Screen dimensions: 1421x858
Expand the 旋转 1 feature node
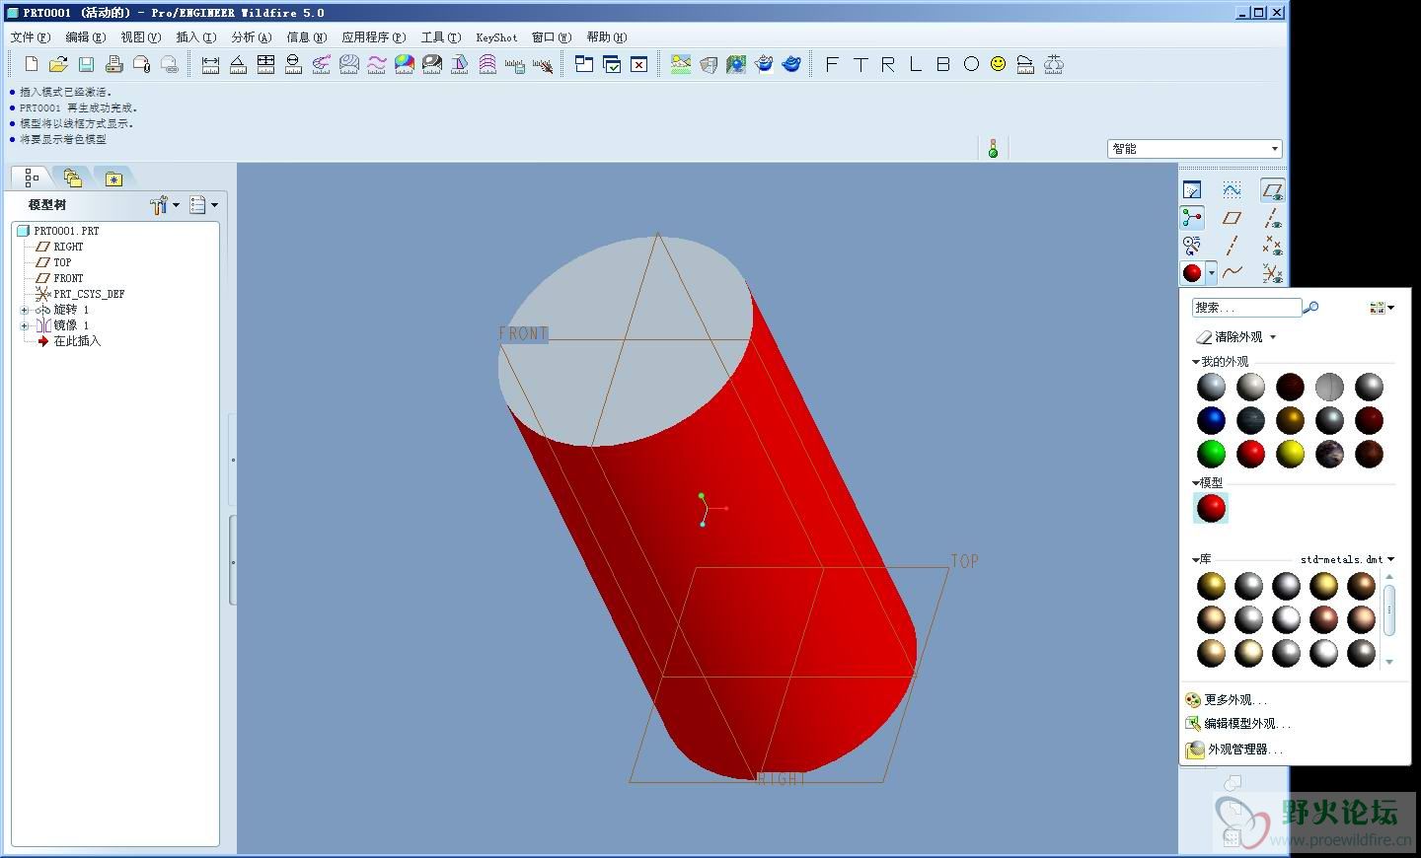pos(25,310)
